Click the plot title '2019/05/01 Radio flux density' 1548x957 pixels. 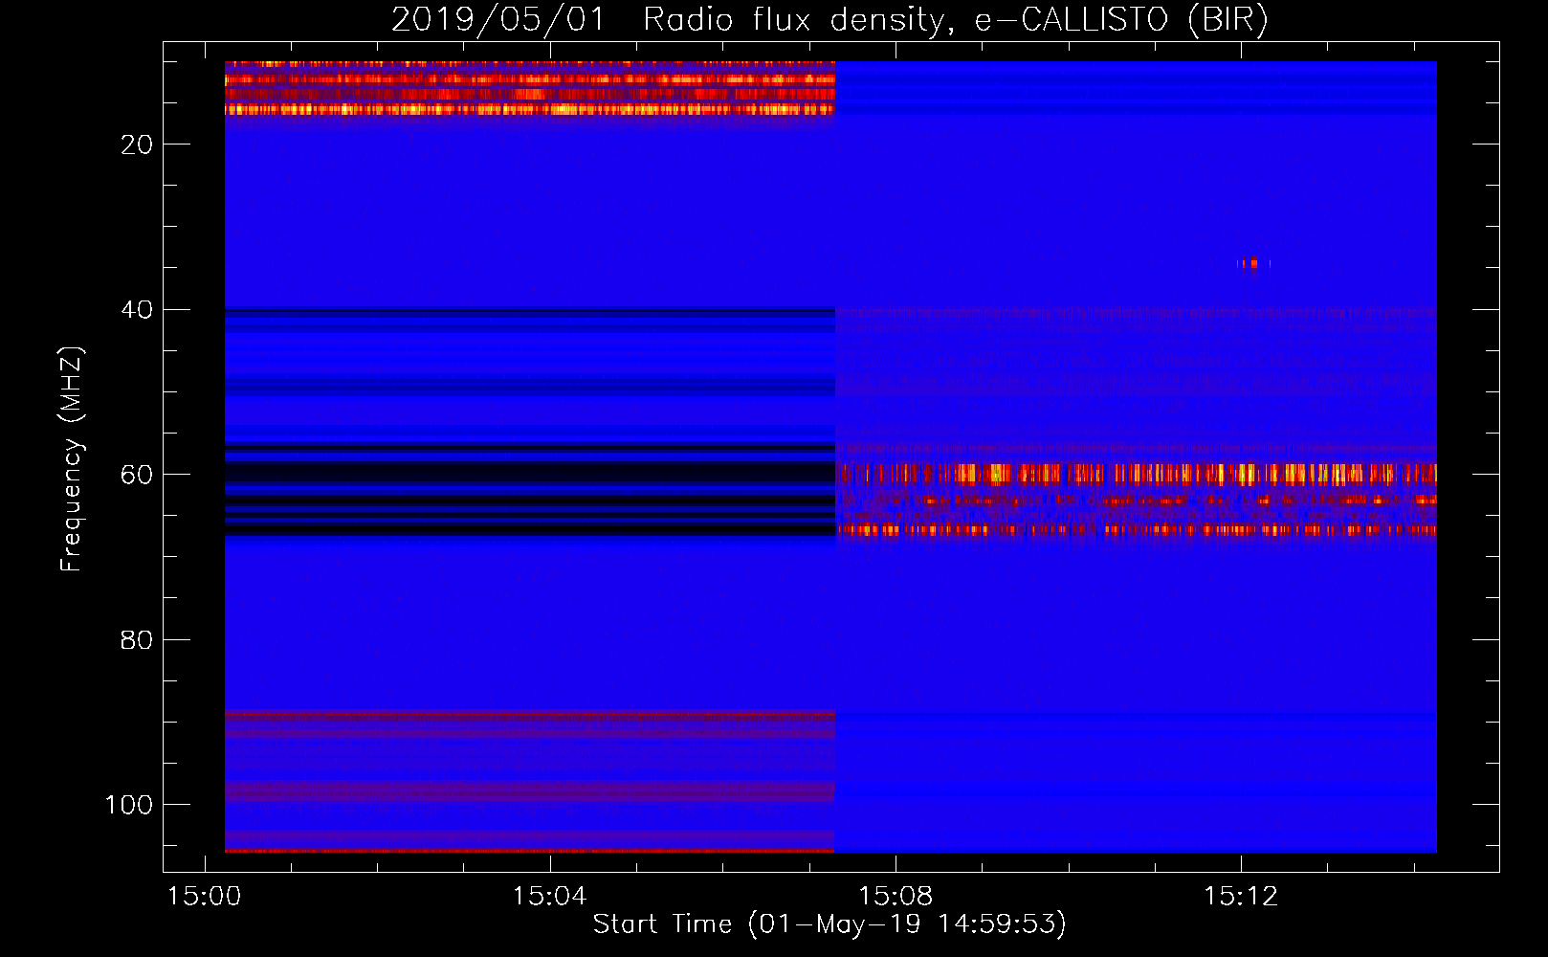click(829, 19)
